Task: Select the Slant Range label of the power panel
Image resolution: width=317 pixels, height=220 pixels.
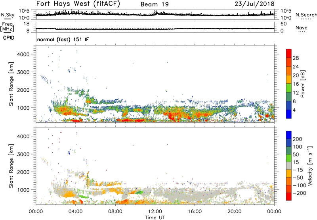Action: (x=11, y=84)
